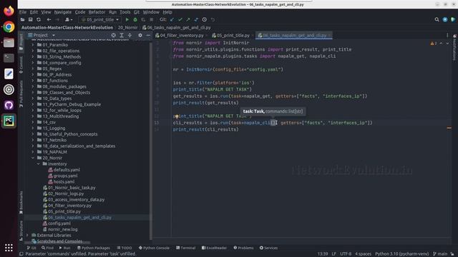Click the orange warning stripe on the editor scrollbar
The image size is (458, 257).
point(449,128)
